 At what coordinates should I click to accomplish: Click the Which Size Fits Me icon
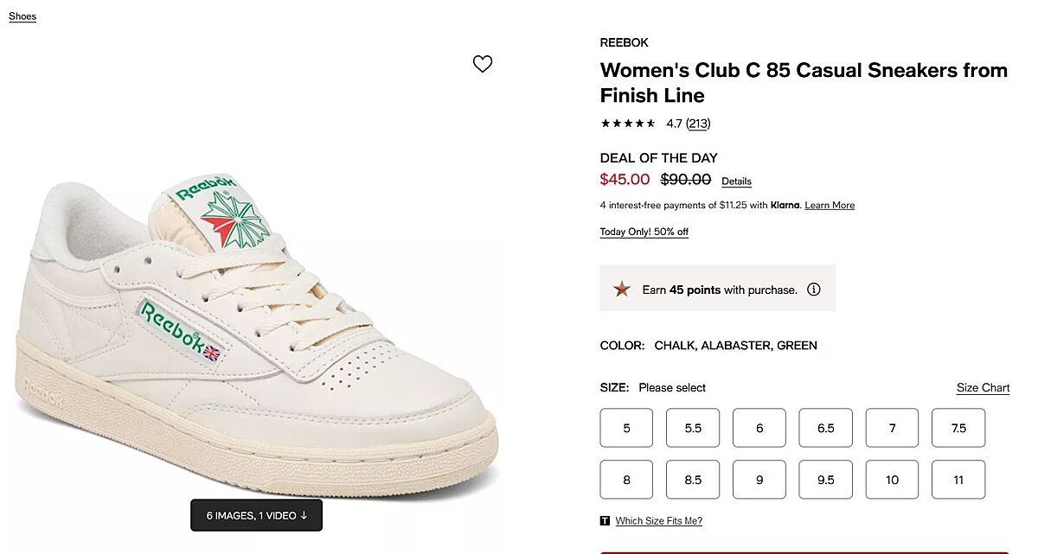click(605, 521)
